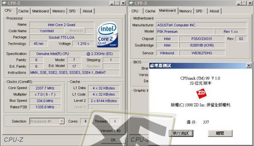This screenshot has width=254, height=146.
Task: Click the CPU-Z icon in left title bar
Action: coord(4,3)
